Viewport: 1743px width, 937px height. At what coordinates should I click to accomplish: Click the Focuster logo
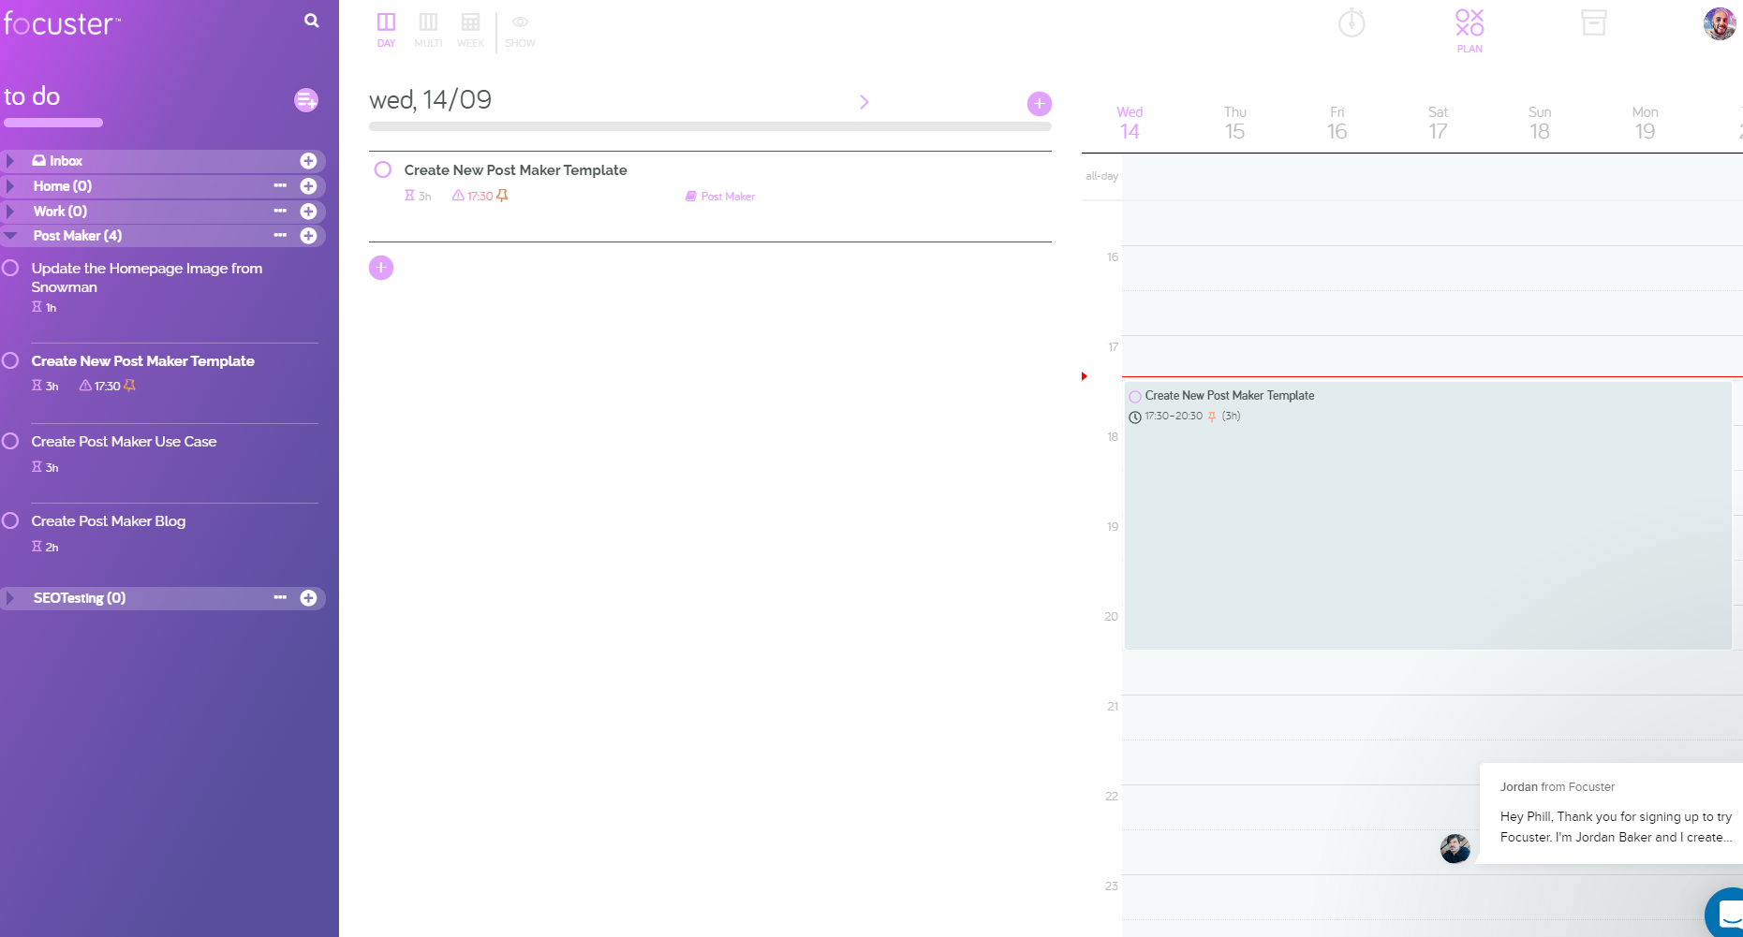(62, 22)
